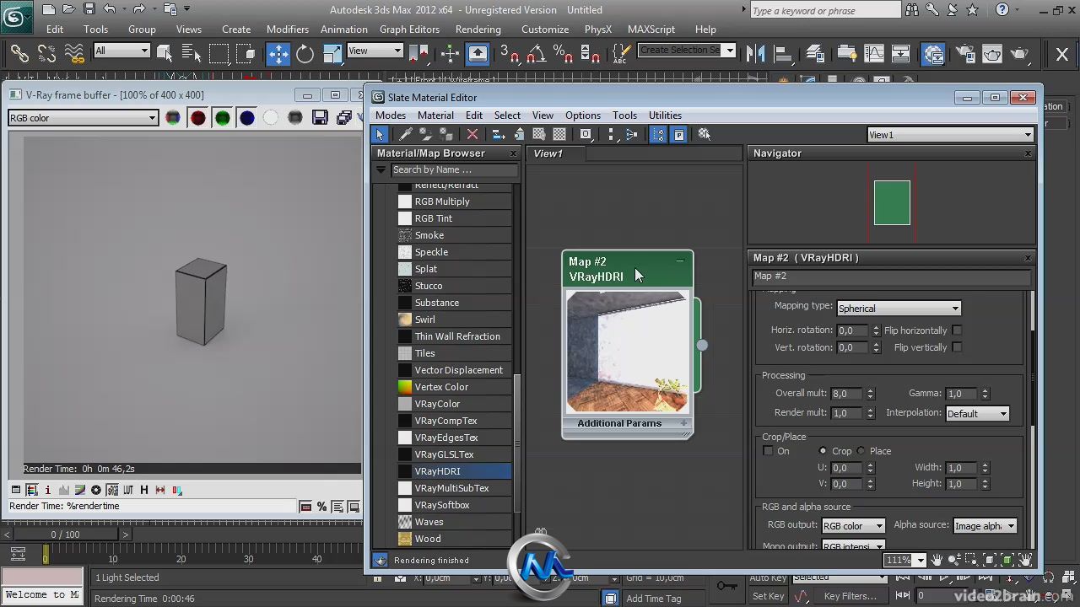Image resolution: width=1080 pixels, height=607 pixels.
Task: Select the Crop radio button
Action: 823,451
